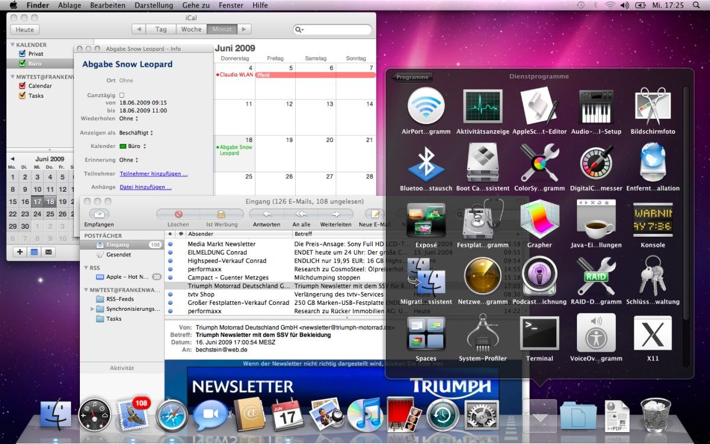710x444 pixels.
Task: Open the X11 utility icon
Action: tap(653, 333)
